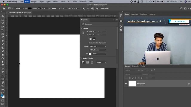
Task: Open the Filter menu
Action: (x=63, y=1)
